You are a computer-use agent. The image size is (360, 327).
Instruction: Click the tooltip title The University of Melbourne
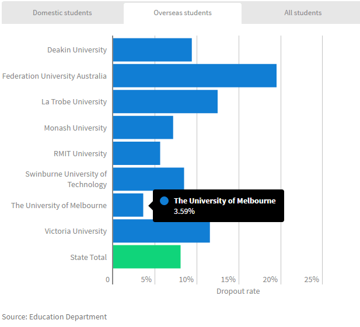225,201
